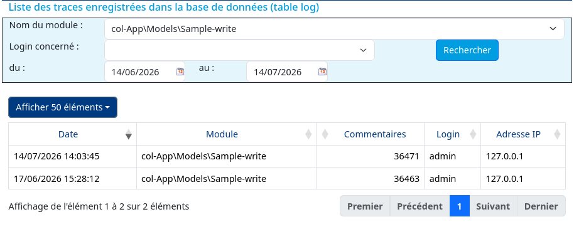Expand the Afficher 50 éléments menu

[63, 107]
